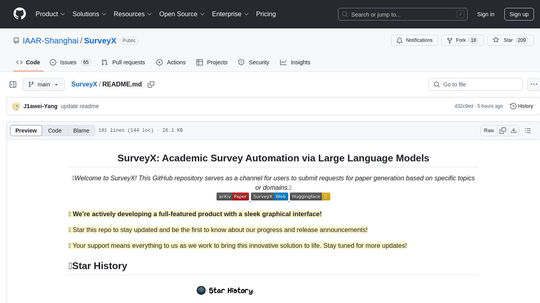The width and height of the screenshot is (540, 303).
Task: Copy the README.md file path
Action: [x=151, y=84]
